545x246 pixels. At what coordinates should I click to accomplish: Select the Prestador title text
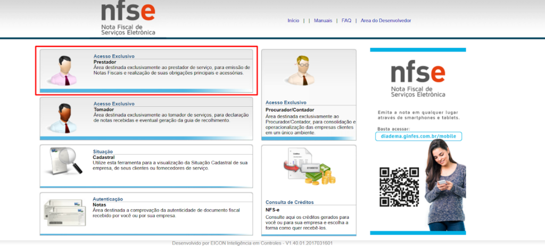tap(104, 62)
